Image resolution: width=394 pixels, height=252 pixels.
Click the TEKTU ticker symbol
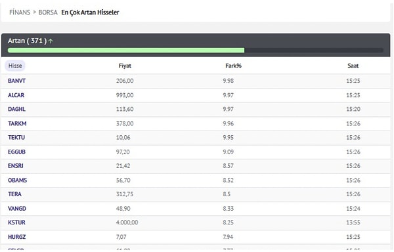(16, 138)
